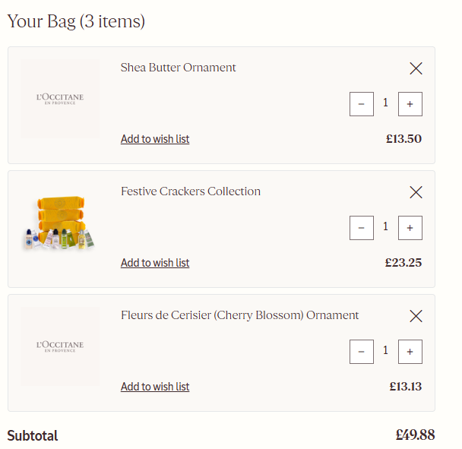Increase Shea Butter Ornament quantity
This screenshot has width=462, height=449.
[x=410, y=104]
